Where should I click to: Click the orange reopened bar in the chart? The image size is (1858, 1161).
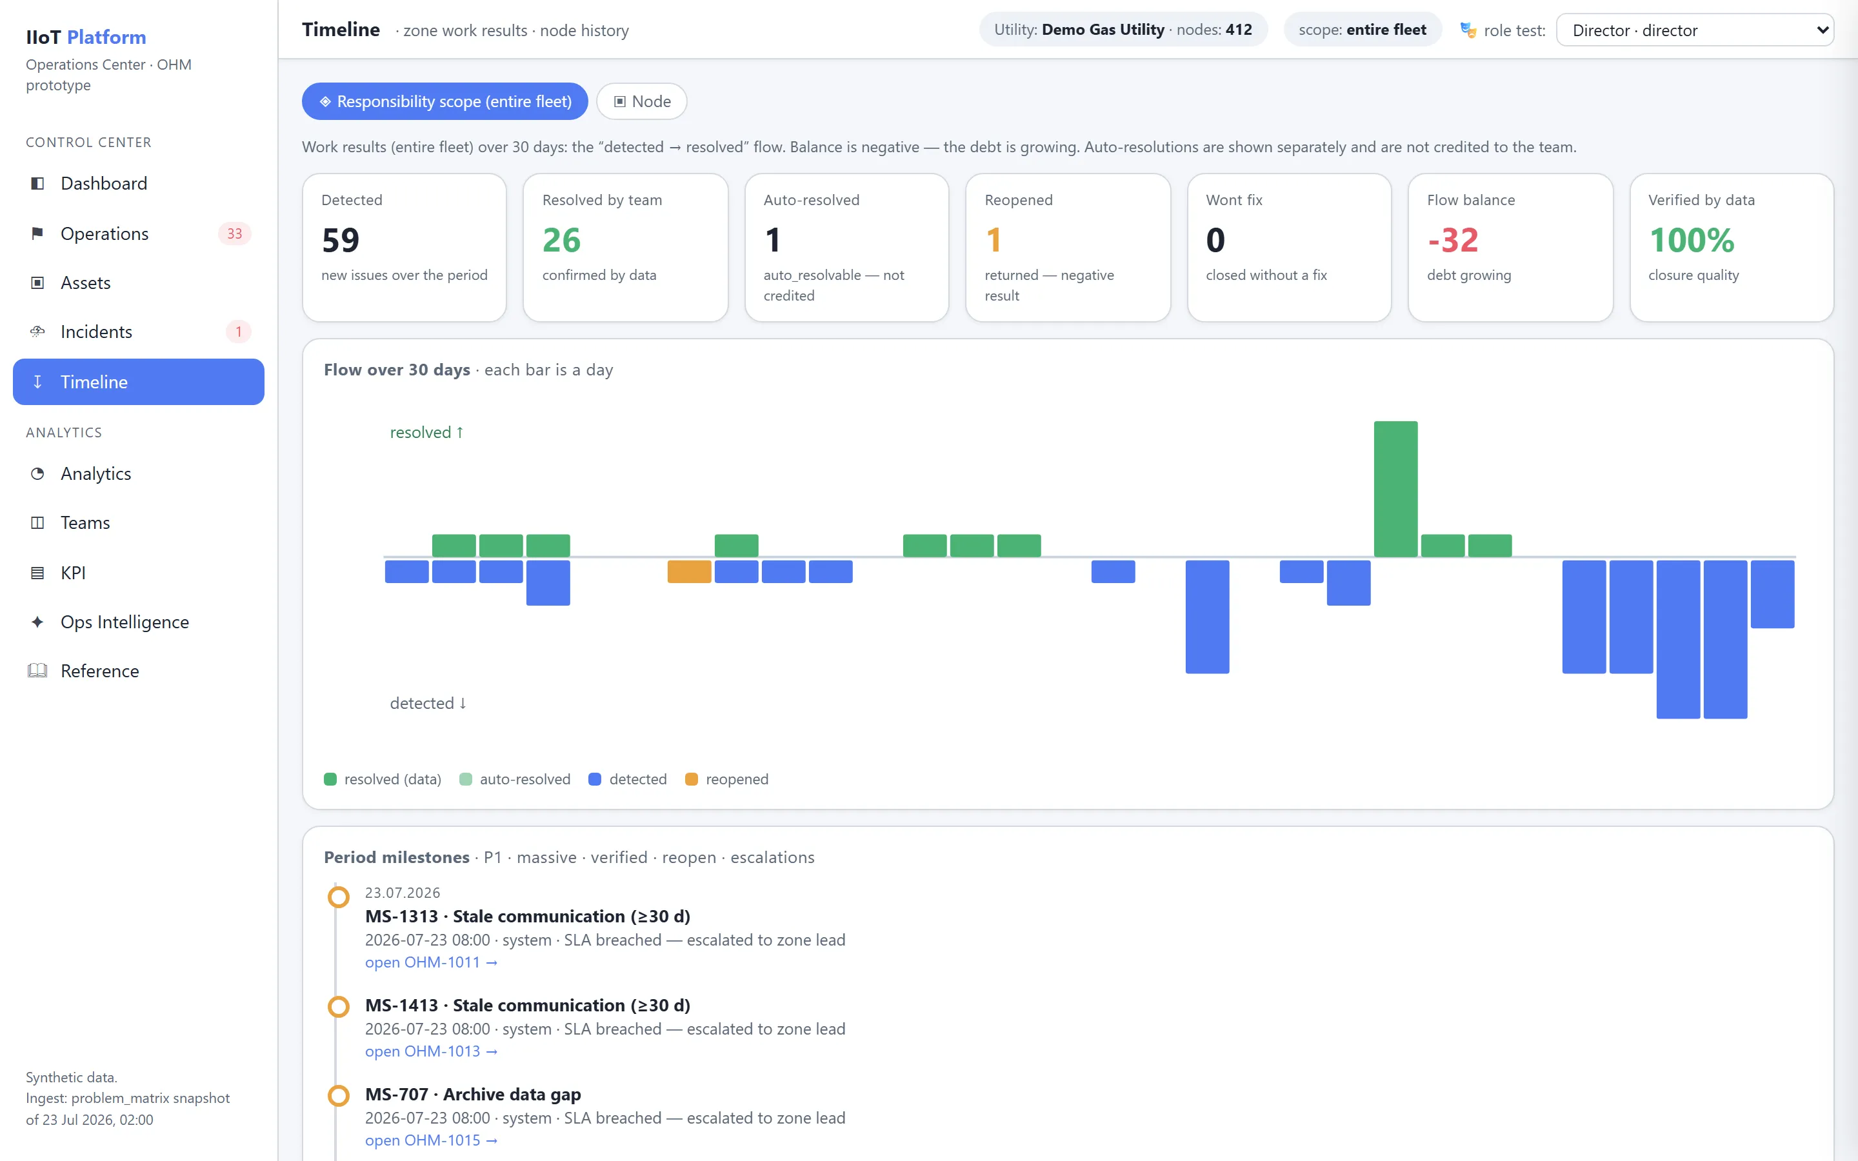690,571
